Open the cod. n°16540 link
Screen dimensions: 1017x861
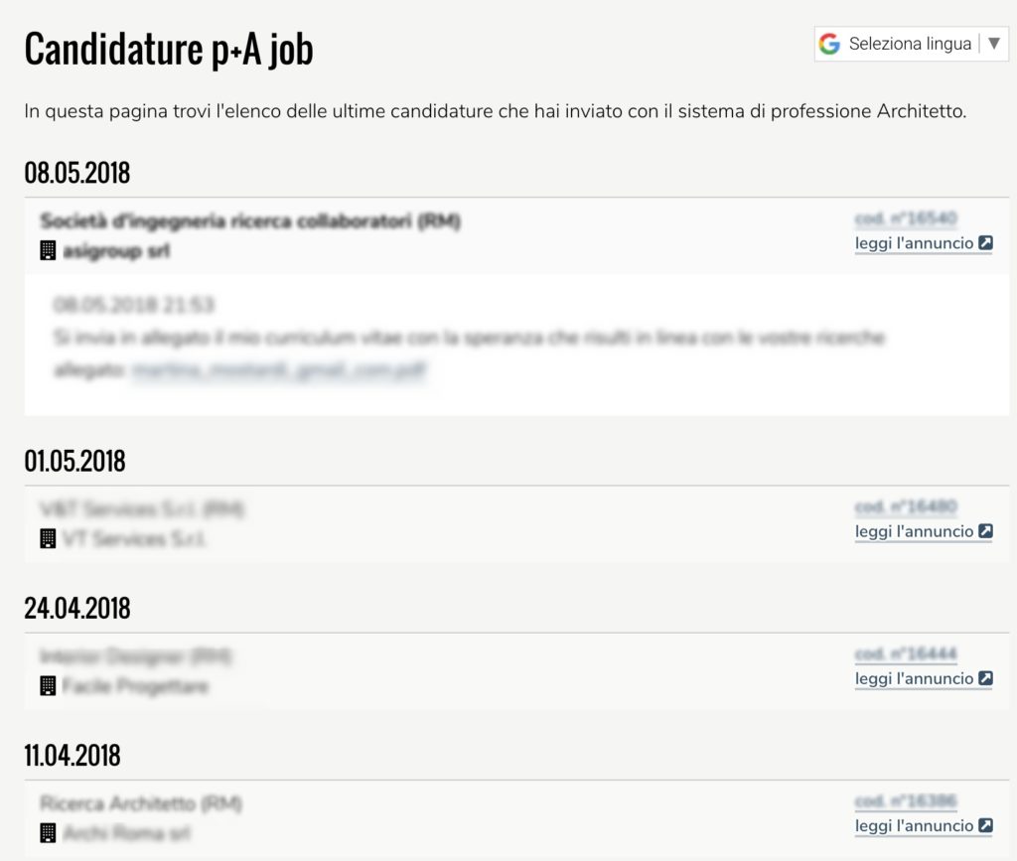(906, 219)
